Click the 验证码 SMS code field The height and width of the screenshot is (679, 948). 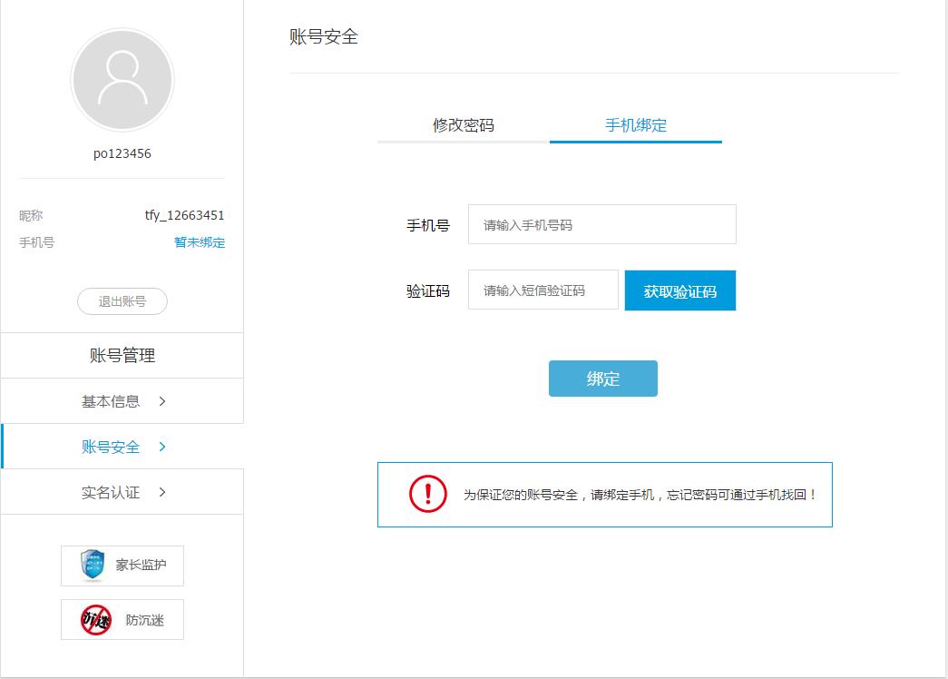pyautogui.click(x=542, y=290)
